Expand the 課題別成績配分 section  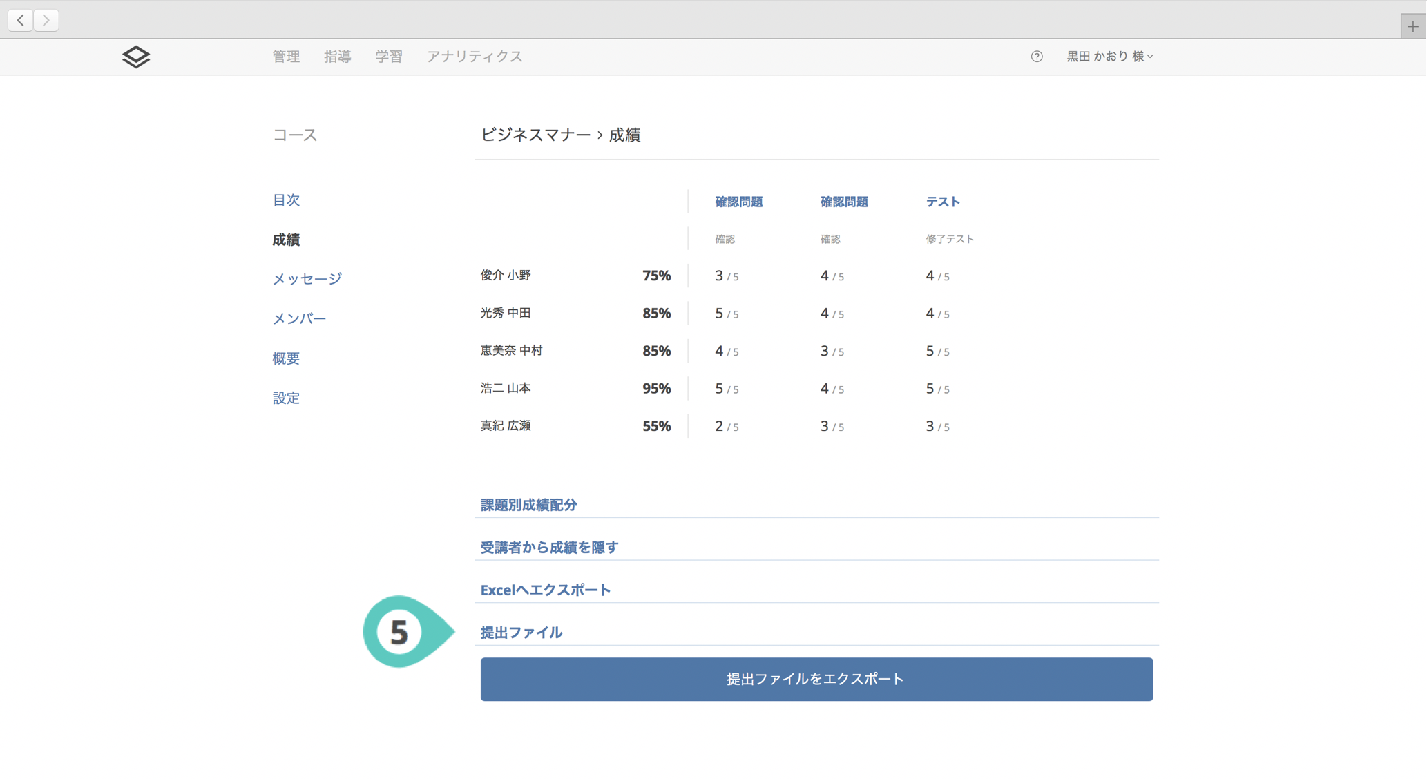528,505
